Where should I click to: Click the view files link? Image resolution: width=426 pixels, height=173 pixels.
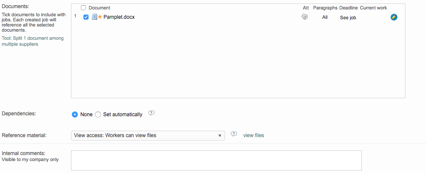(254, 135)
